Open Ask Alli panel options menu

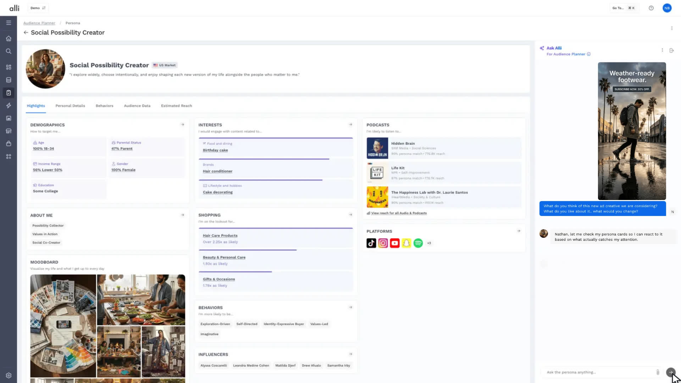click(x=662, y=50)
